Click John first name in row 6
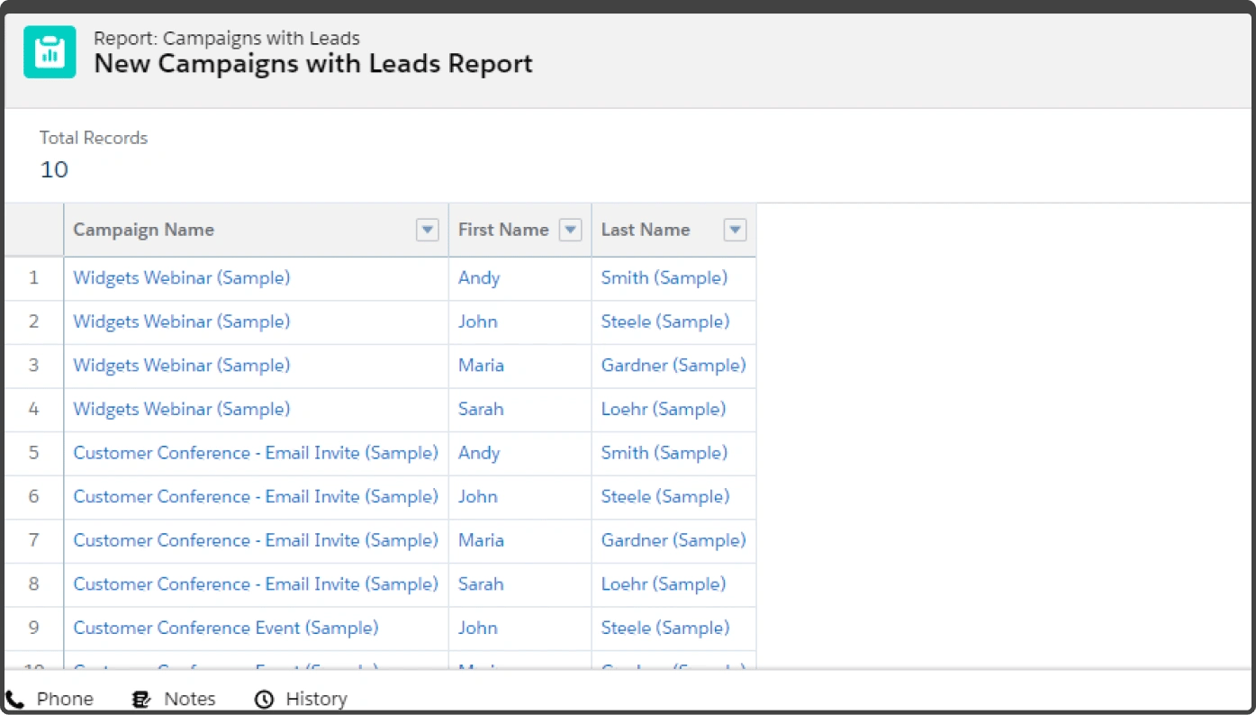 point(478,497)
